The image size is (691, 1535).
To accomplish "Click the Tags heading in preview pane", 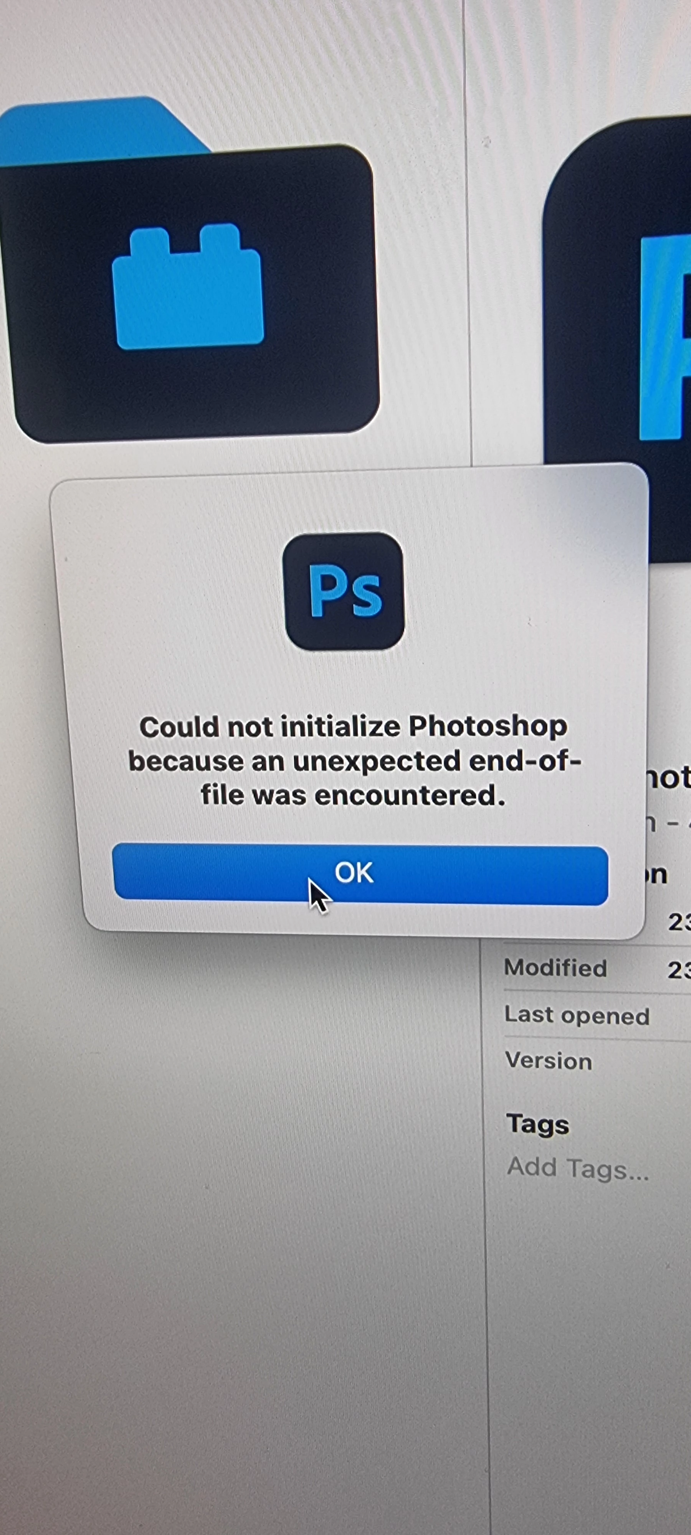I will [x=538, y=1124].
